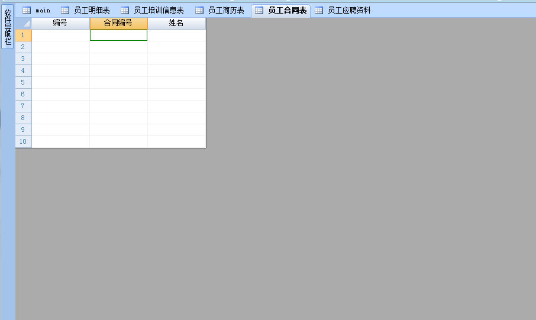Select row header 9
536x320 pixels.
coord(24,130)
